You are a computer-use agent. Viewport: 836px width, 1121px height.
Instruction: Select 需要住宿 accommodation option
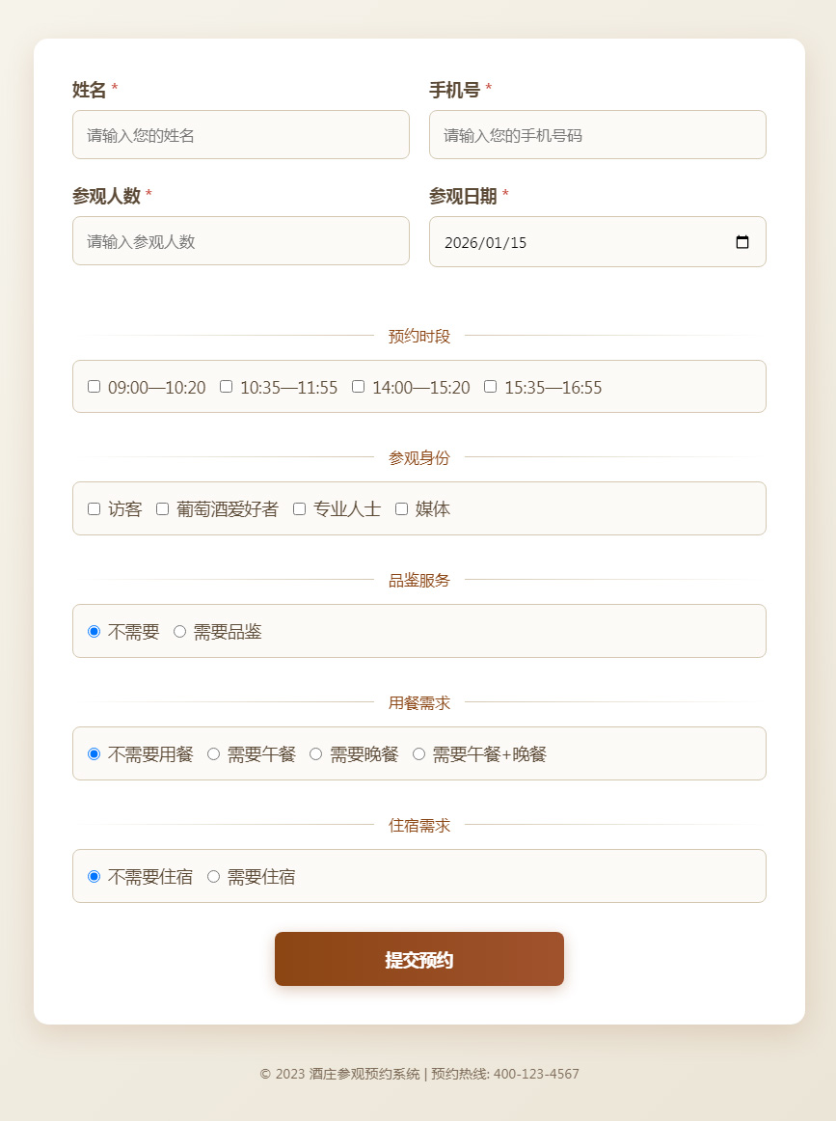(x=213, y=876)
